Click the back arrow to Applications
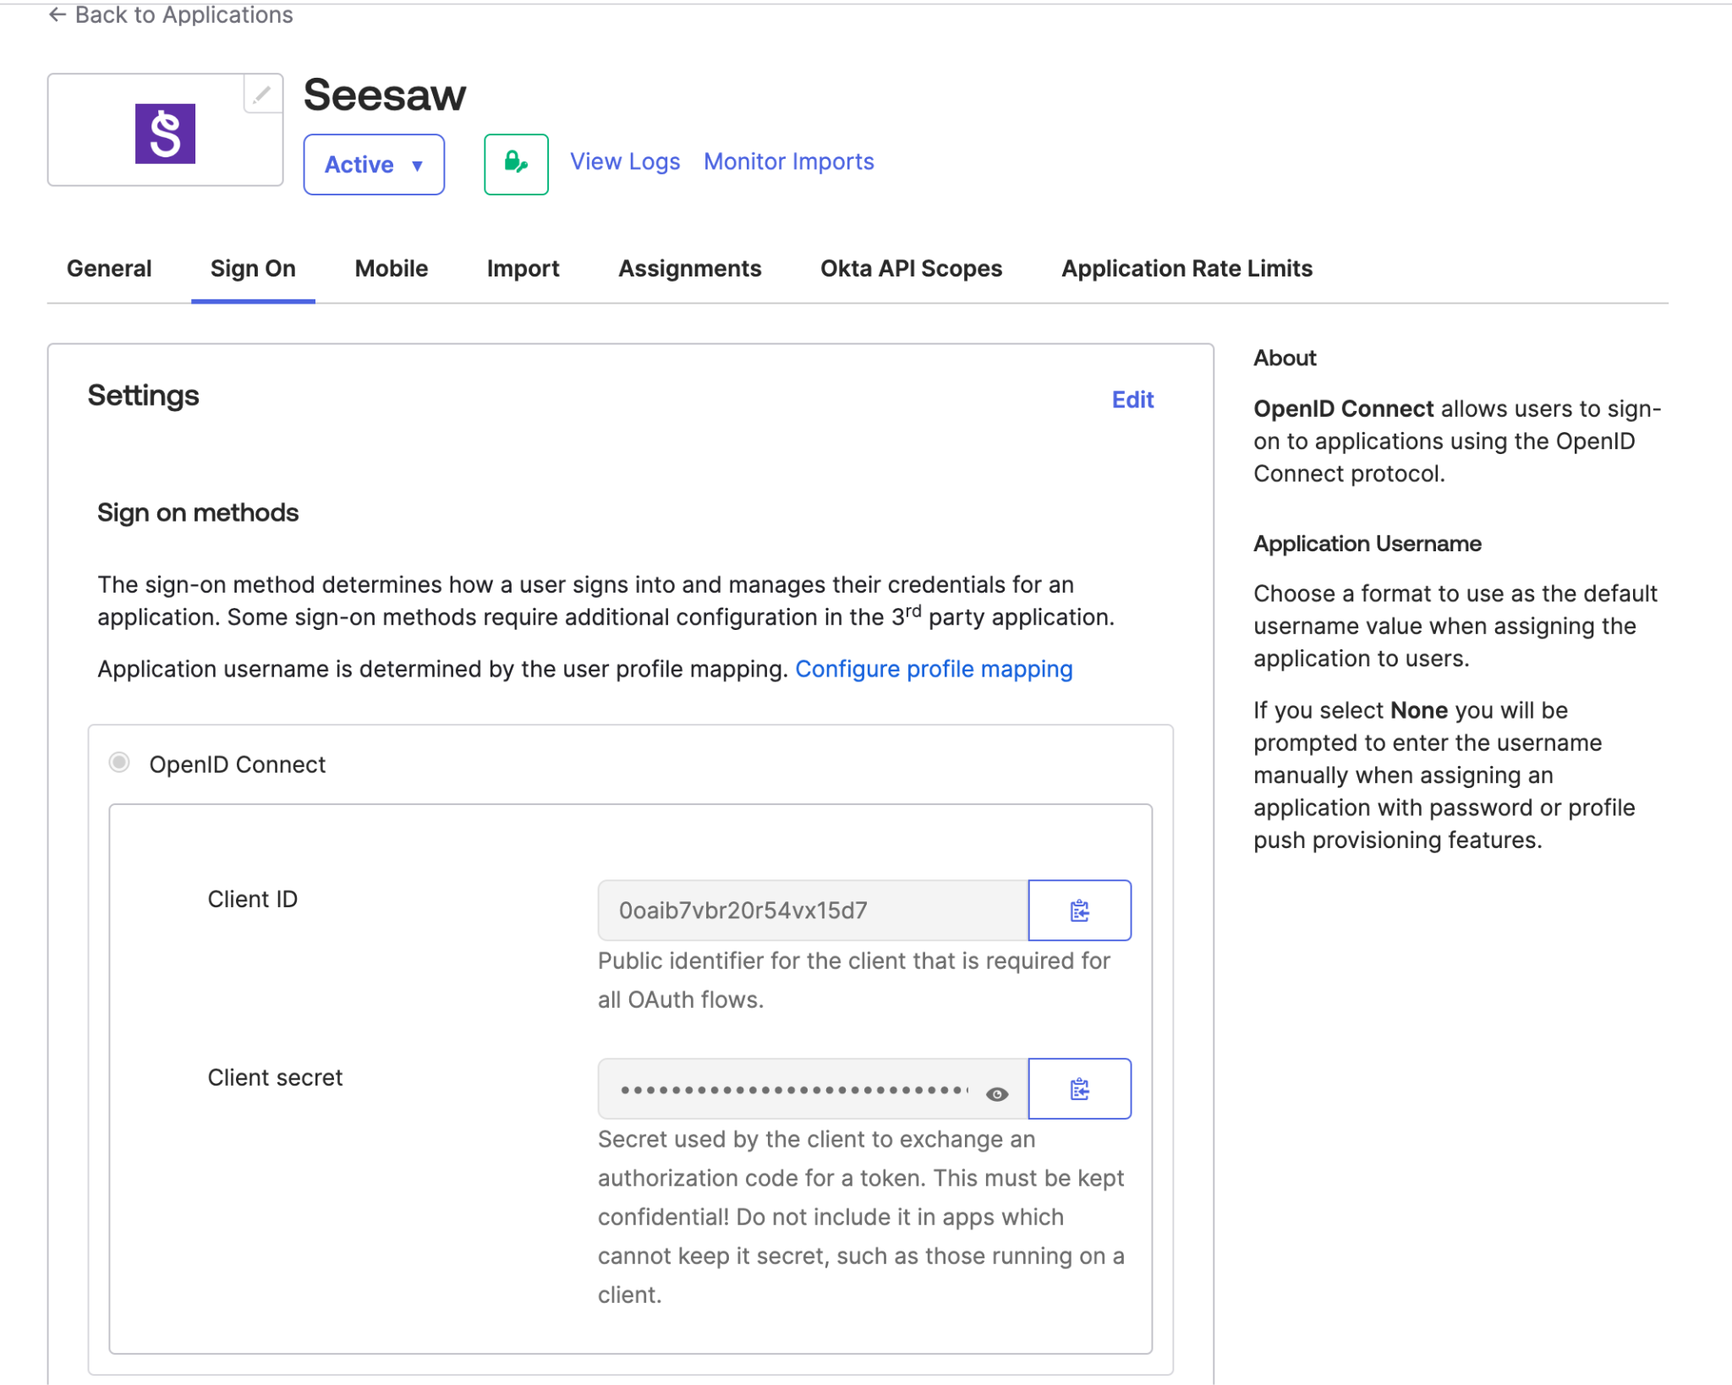 (x=58, y=14)
